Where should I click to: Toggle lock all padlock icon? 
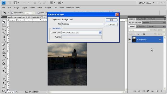coord(144,34)
